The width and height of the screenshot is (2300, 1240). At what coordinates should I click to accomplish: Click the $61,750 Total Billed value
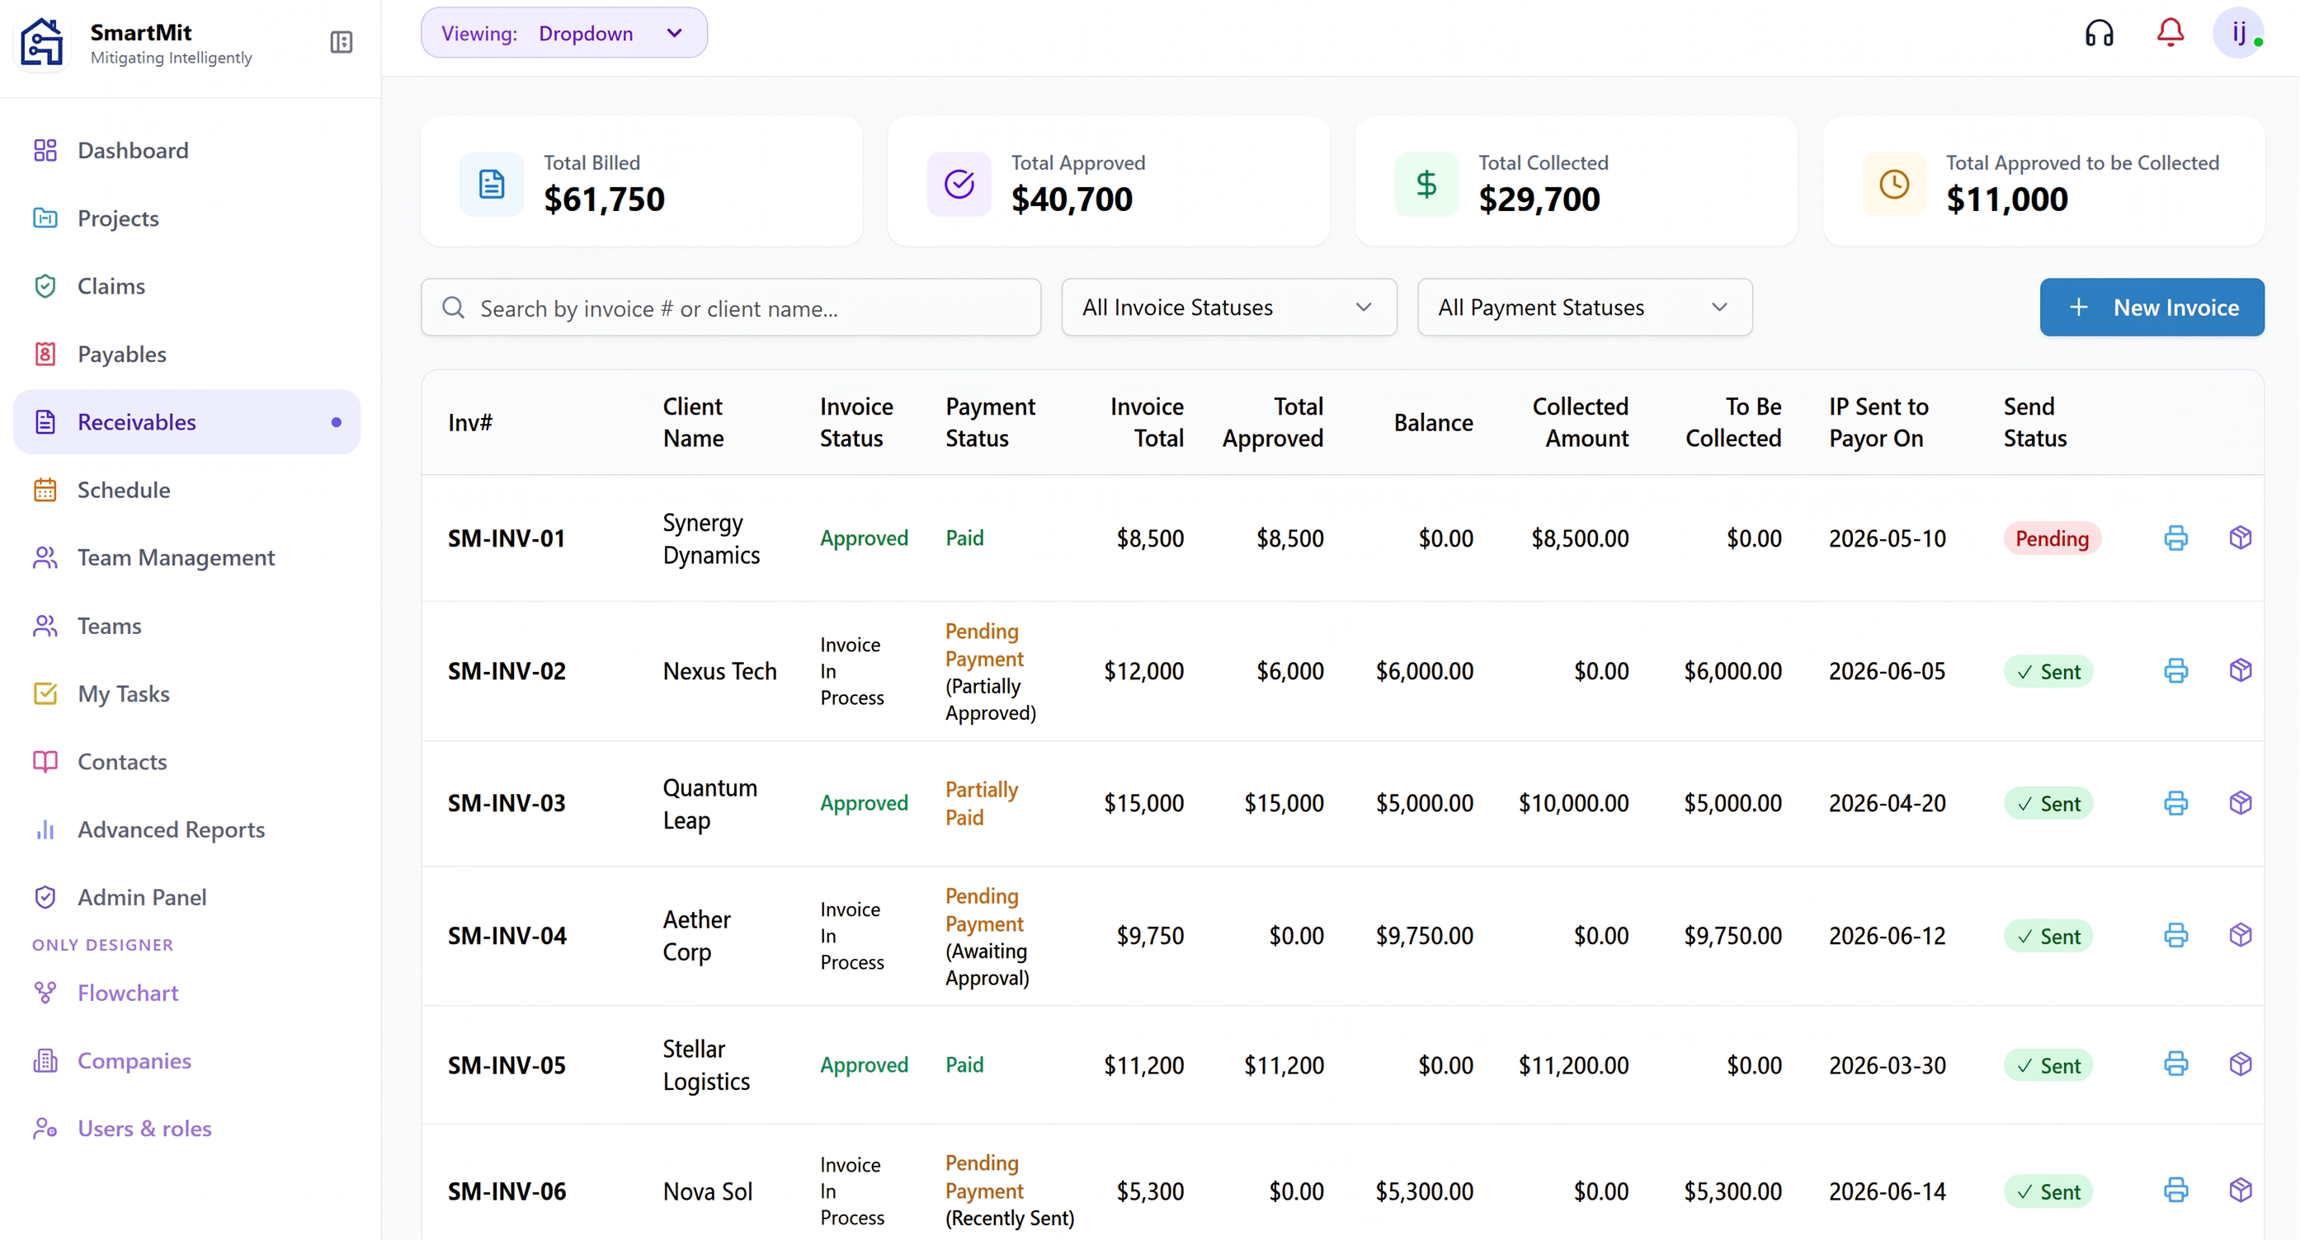(x=605, y=199)
